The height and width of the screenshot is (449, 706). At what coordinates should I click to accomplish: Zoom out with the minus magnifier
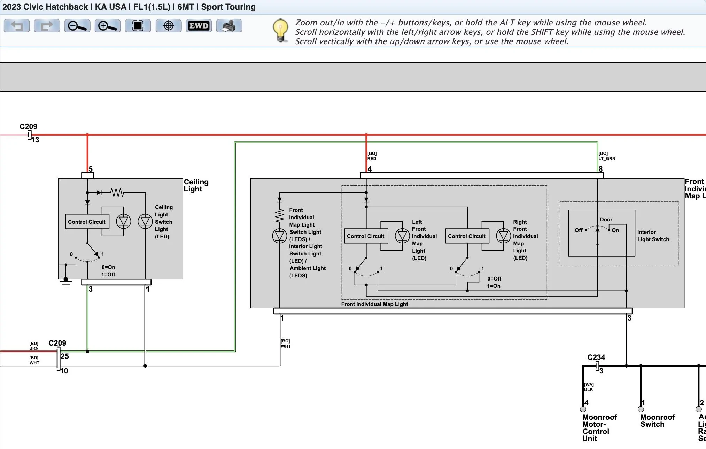(x=77, y=26)
